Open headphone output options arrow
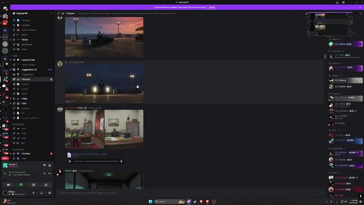The image size is (364, 205). [x=45, y=193]
